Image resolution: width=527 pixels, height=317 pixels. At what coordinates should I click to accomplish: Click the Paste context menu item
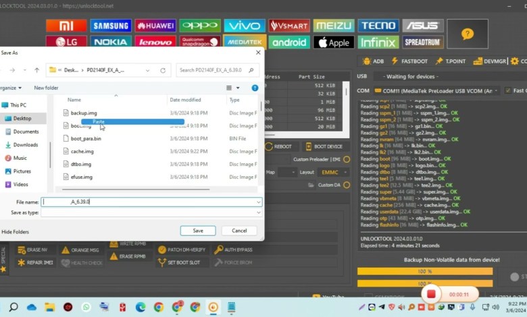(x=99, y=122)
